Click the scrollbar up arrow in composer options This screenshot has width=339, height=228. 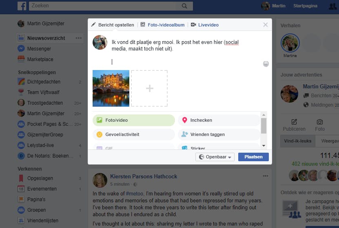[264, 115]
